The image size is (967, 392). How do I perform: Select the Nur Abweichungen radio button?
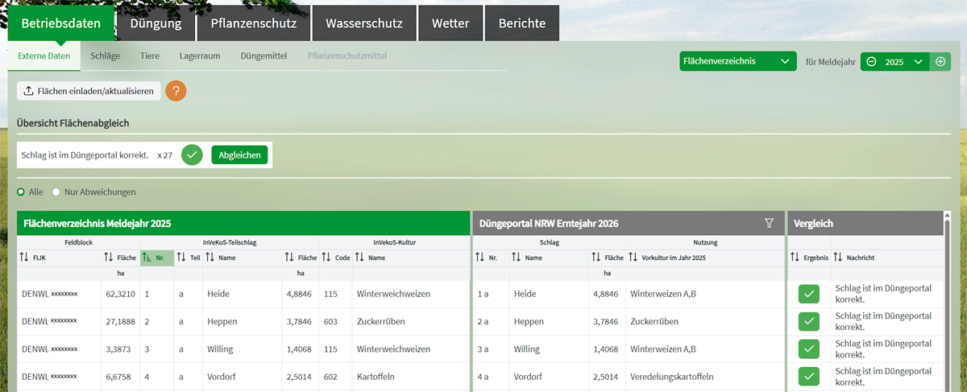(x=56, y=192)
